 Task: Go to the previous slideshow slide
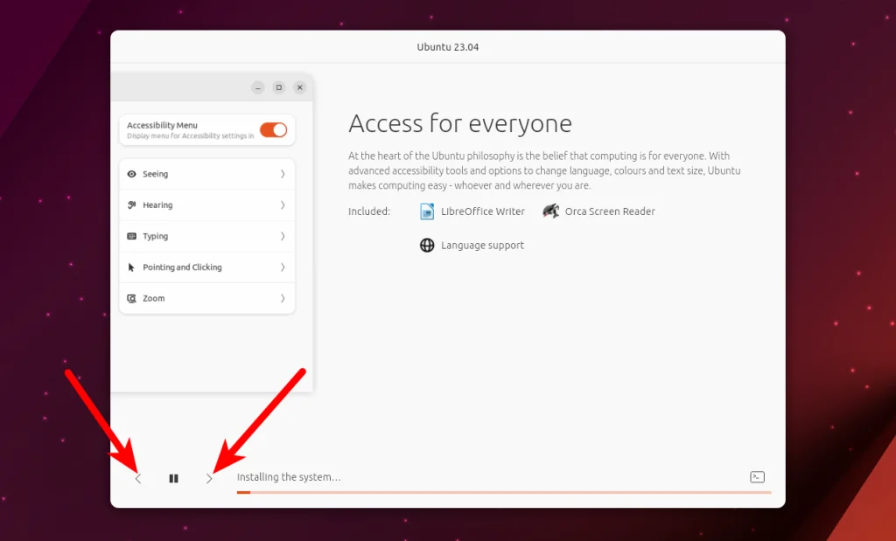[137, 478]
